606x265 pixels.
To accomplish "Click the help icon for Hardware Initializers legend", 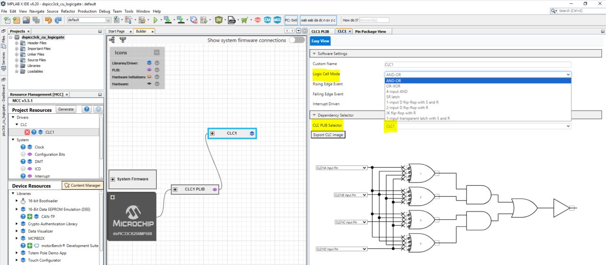I will [x=157, y=77].
